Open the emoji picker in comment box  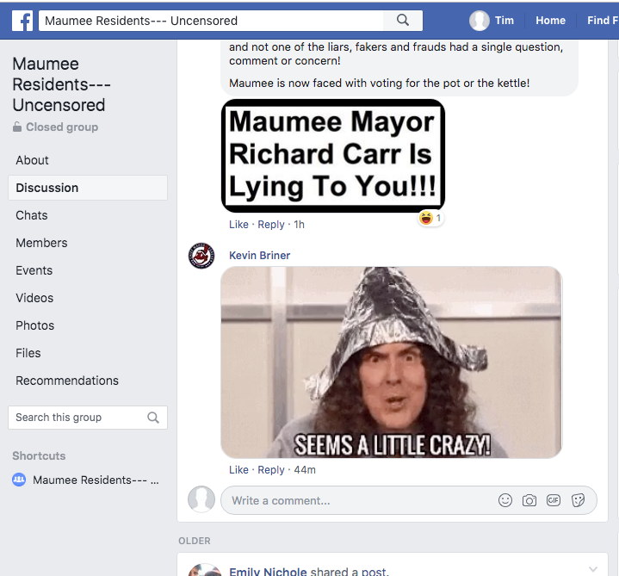pos(505,500)
